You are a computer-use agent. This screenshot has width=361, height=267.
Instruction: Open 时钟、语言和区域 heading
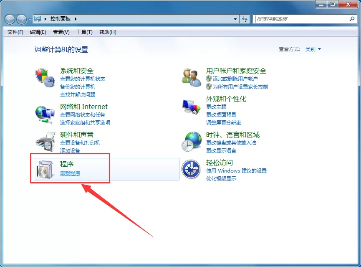click(233, 135)
